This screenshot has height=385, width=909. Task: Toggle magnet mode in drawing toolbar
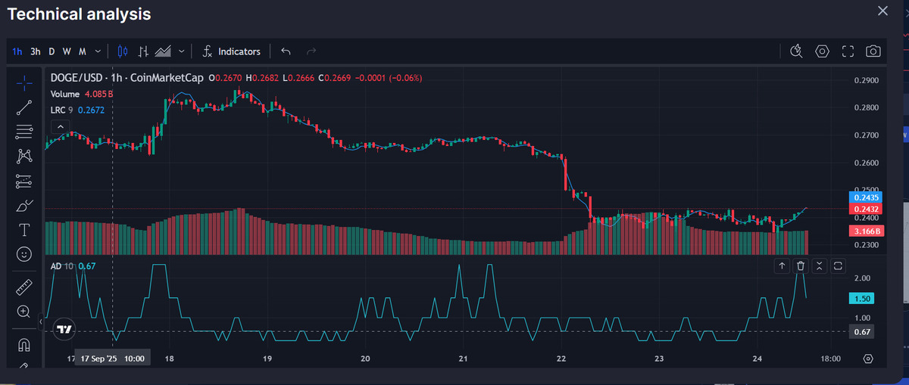click(x=24, y=345)
